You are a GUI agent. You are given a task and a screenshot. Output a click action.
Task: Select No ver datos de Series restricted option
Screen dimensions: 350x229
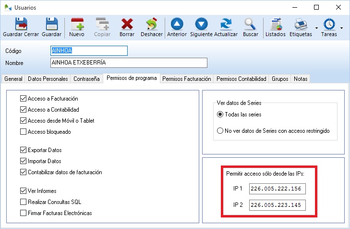pos(220,130)
